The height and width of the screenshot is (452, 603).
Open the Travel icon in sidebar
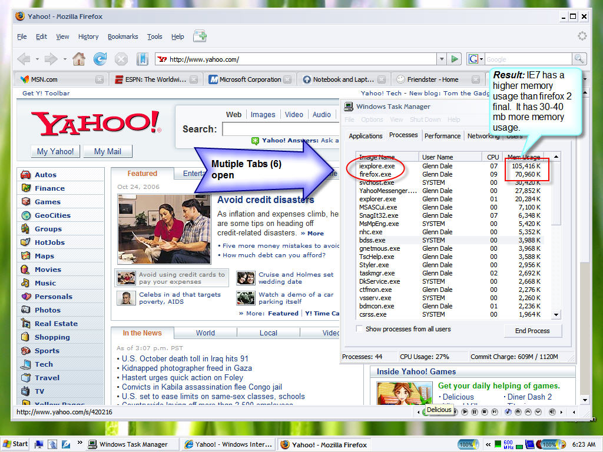26,377
